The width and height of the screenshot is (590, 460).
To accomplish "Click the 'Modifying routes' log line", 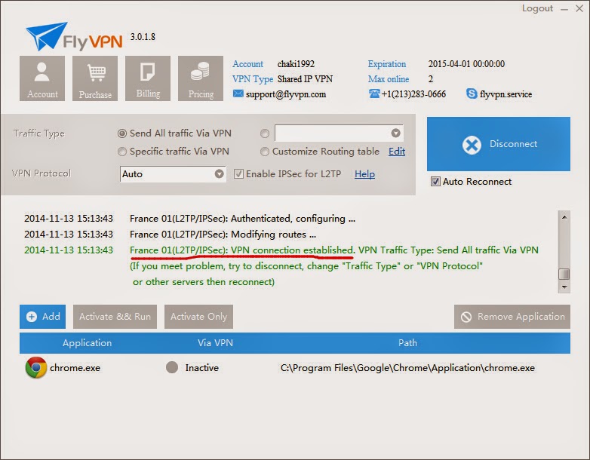I will pyautogui.click(x=223, y=235).
